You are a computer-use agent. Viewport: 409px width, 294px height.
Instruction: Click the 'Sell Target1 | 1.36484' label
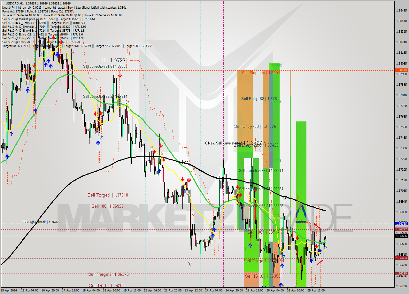(264, 261)
